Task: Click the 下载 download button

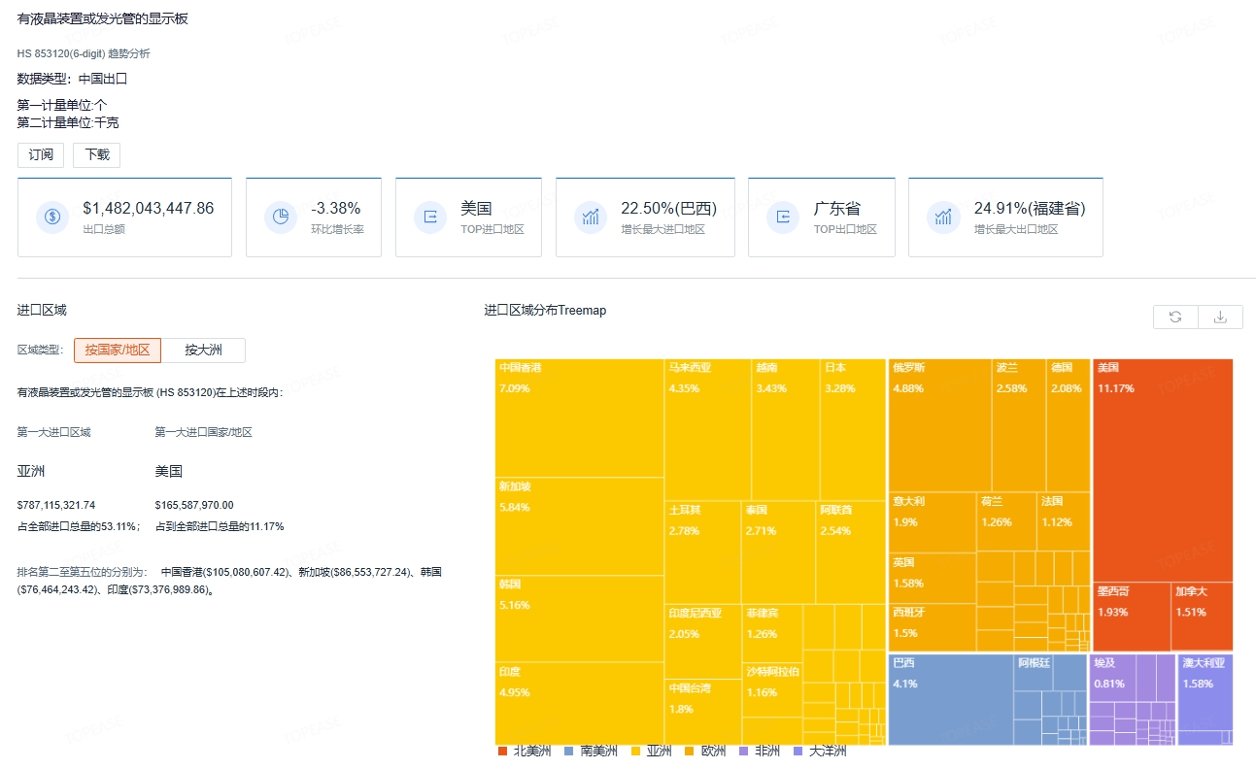Action: [96, 155]
